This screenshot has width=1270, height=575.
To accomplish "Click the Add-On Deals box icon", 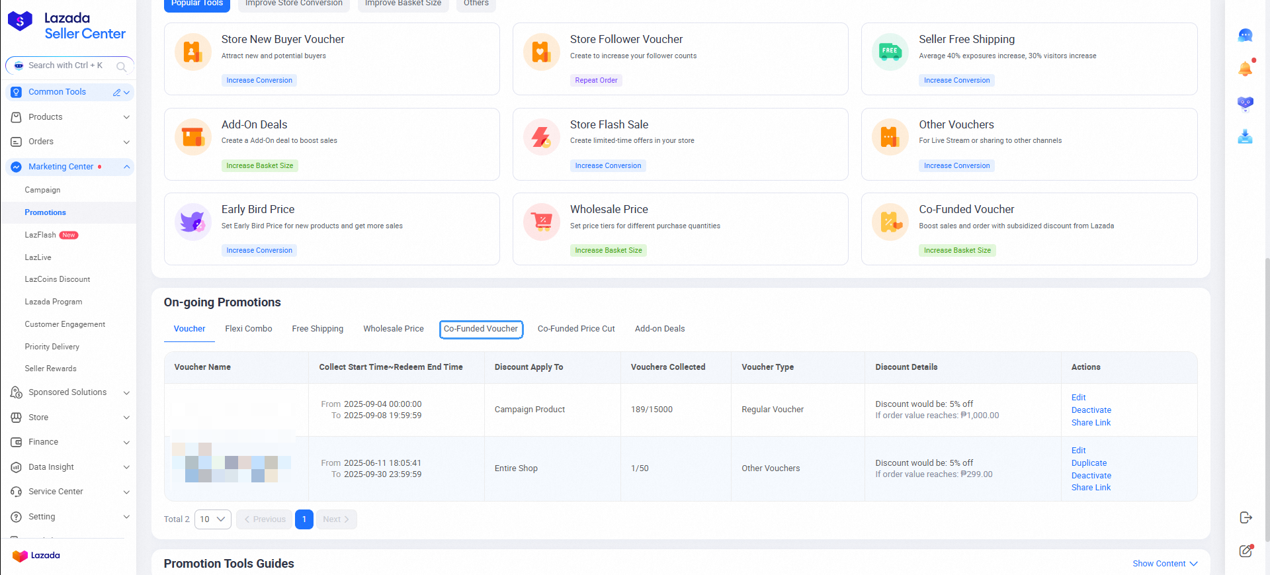I will coord(193,137).
